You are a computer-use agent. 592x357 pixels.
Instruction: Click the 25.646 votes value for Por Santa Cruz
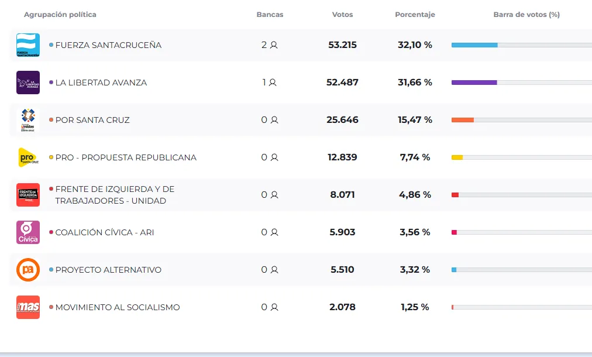[342, 120]
